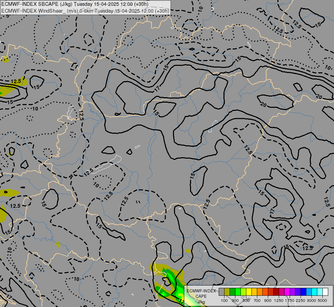334x307 pixels.
Task: Pick the pale cyan legend swatch
Action: [320, 292]
